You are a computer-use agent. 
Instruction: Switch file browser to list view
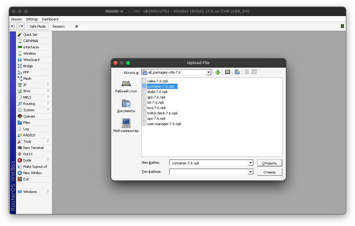(x=247, y=72)
